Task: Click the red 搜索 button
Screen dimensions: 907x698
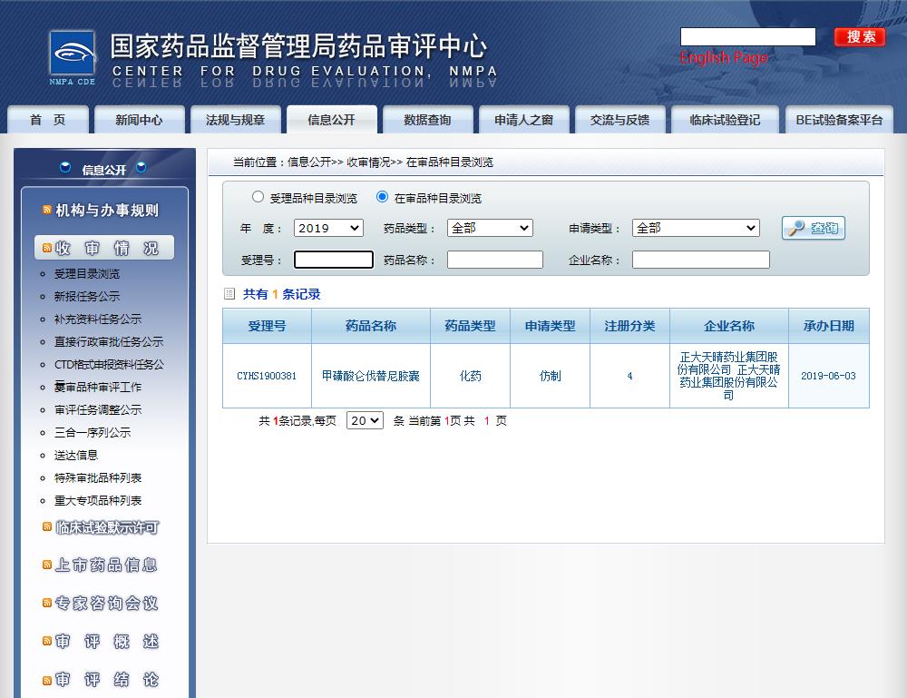Action: coord(860,37)
